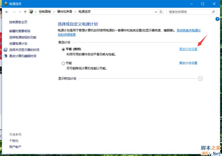Select 硬件和声音 in the breadcrumb path

65,12
